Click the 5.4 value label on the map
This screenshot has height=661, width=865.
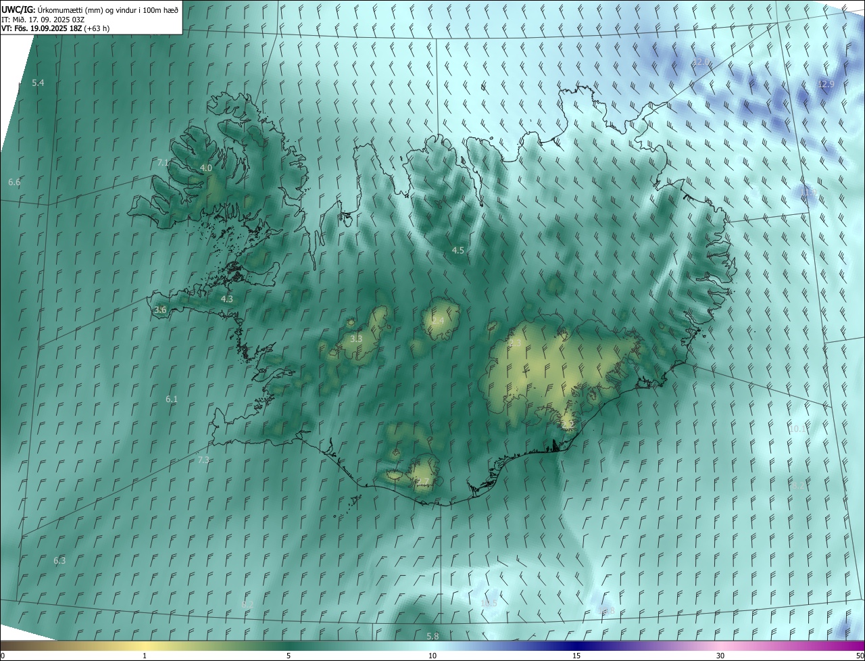38,83
